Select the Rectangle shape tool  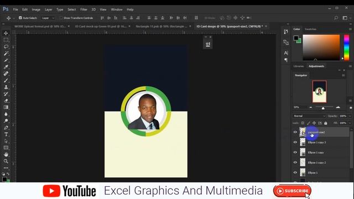(6, 148)
